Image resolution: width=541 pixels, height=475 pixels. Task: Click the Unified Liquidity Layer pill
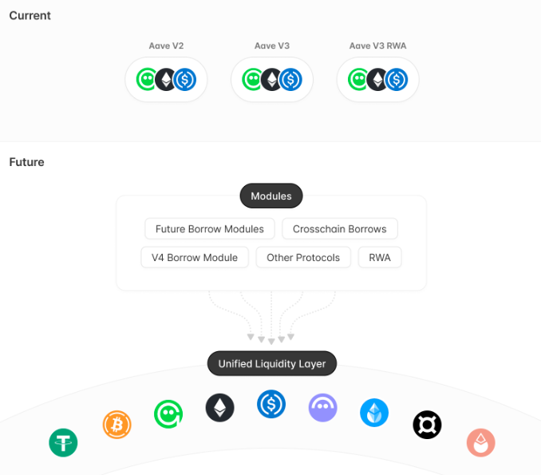tap(272, 364)
